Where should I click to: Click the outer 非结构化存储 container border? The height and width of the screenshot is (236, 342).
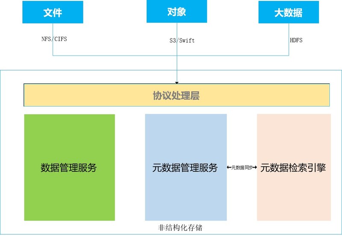1,150
